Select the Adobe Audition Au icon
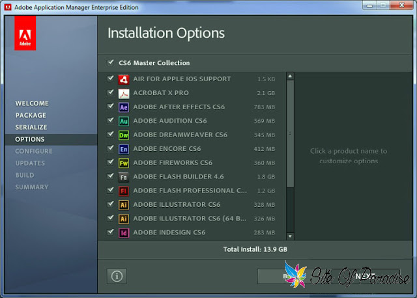This screenshot has width=417, height=298. pos(124,121)
